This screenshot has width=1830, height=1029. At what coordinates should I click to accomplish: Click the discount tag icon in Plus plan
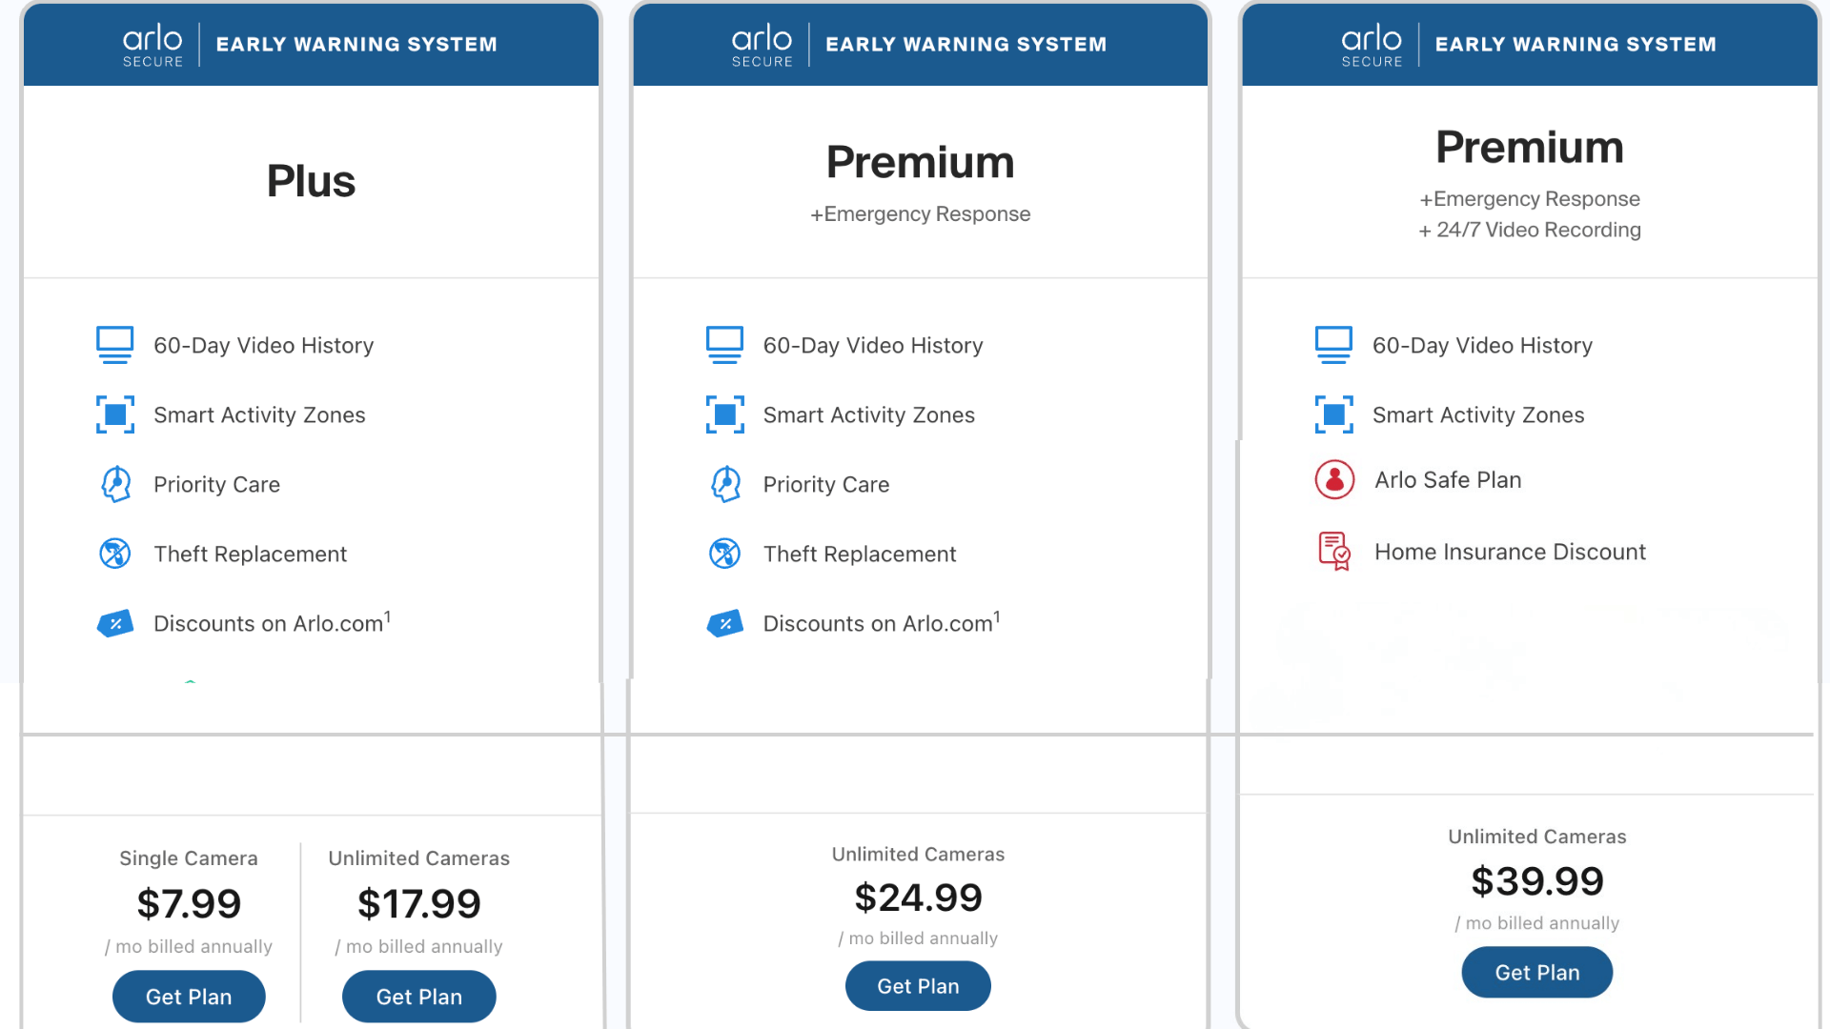(x=115, y=624)
